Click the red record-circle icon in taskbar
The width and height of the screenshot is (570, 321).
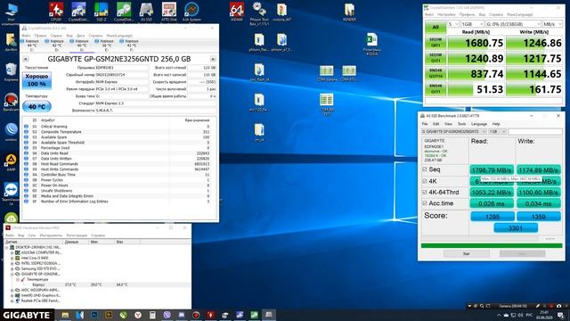(196, 315)
